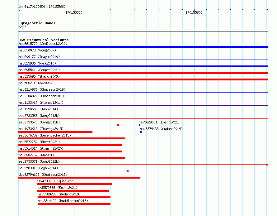The image size is (277, 216).
Task: Click the small blue square under nsv5629601
Action: (139, 125)
